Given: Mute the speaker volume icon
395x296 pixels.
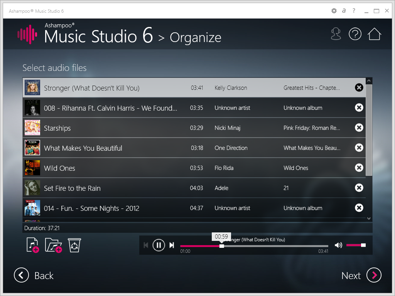Looking at the screenshot, I should coord(338,245).
